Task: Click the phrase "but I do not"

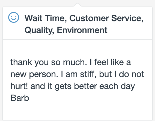Action: (x=122, y=74)
